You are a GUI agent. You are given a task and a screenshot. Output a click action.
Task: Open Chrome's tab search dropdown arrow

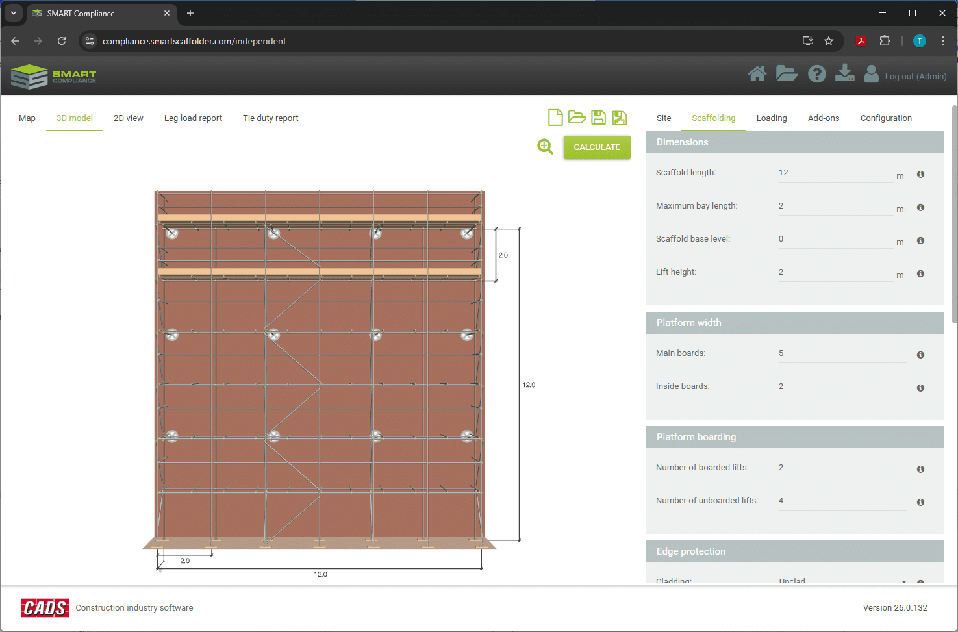point(13,13)
